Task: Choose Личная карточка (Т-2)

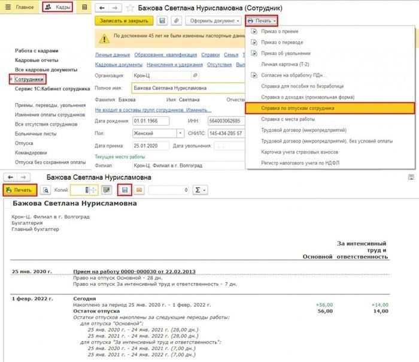Action: tap(285, 65)
